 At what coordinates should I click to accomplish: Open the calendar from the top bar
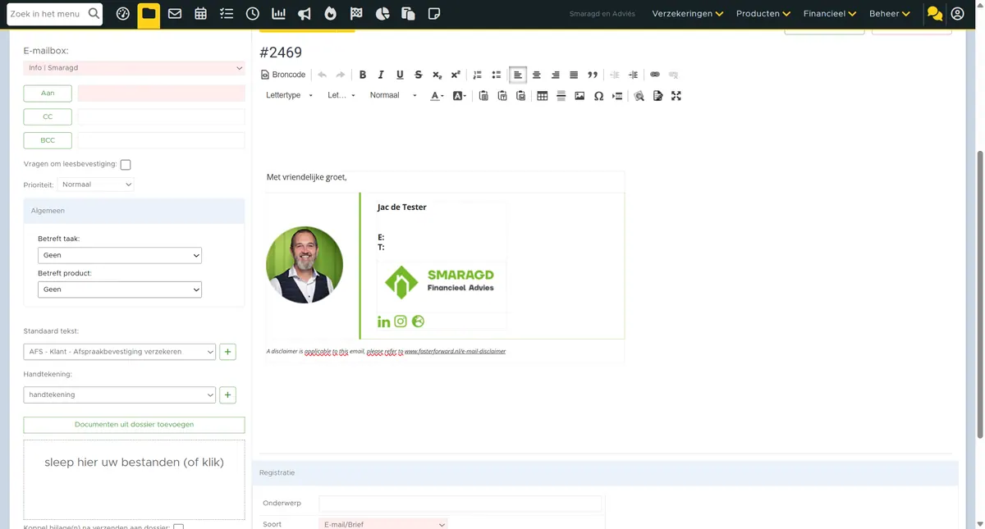(201, 14)
